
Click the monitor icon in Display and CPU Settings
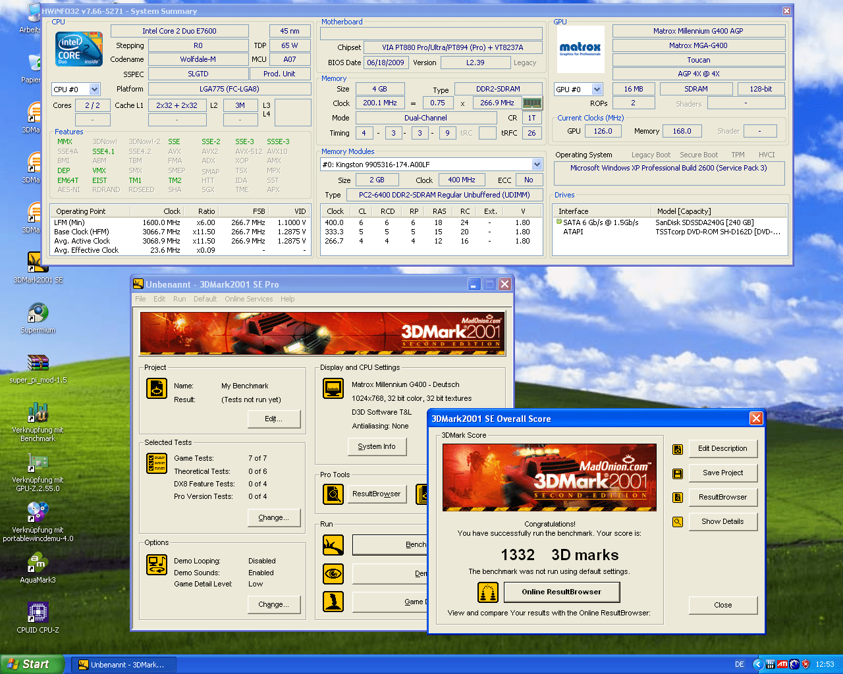[x=333, y=388]
